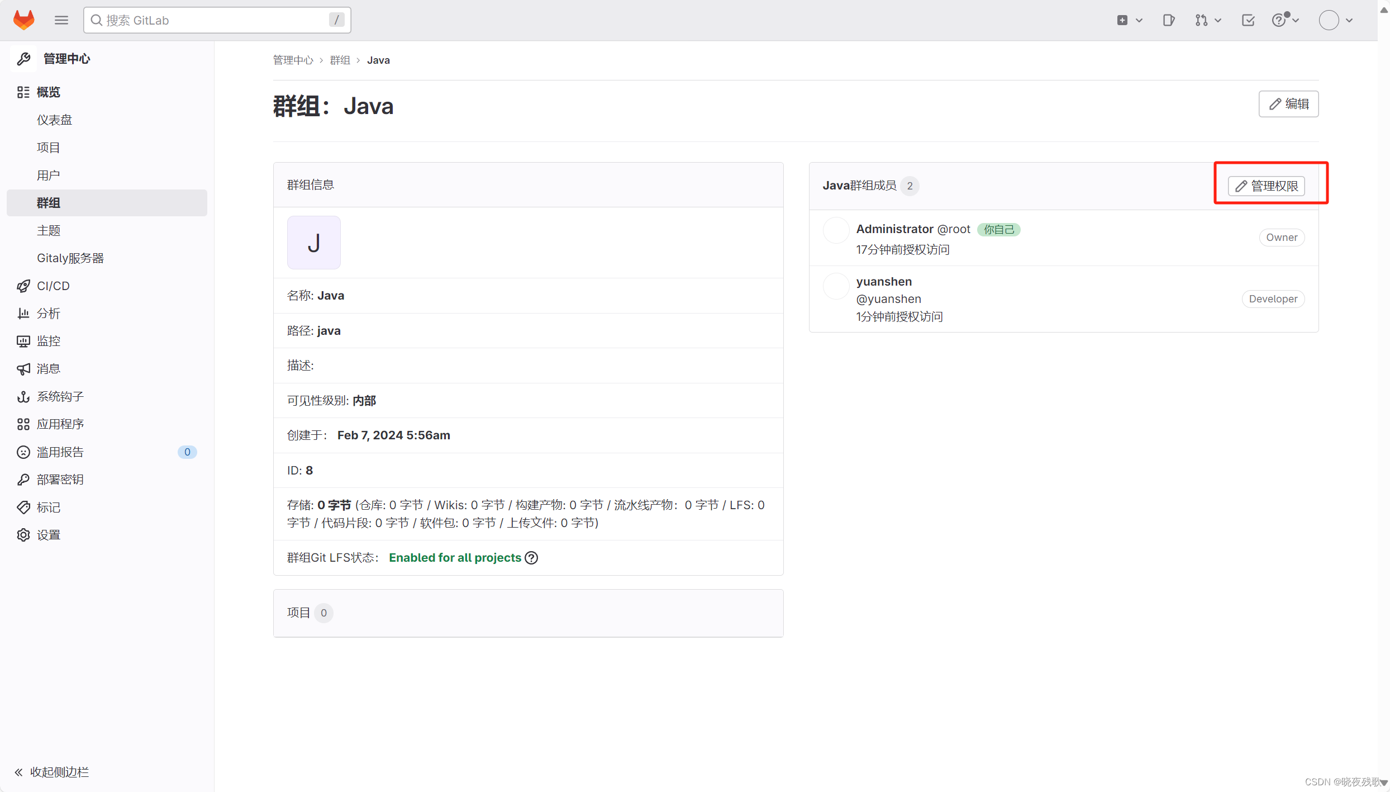1390x792 pixels.
Task: Open the issues icon in top bar
Action: [1168, 20]
